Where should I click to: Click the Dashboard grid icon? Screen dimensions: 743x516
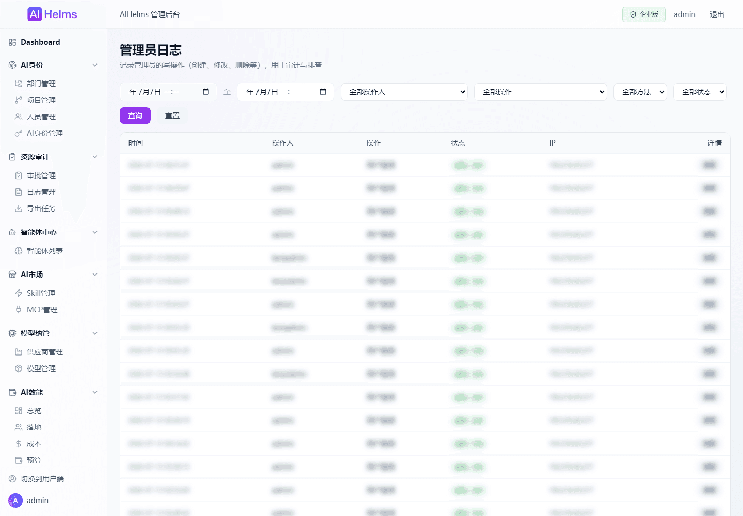[12, 42]
